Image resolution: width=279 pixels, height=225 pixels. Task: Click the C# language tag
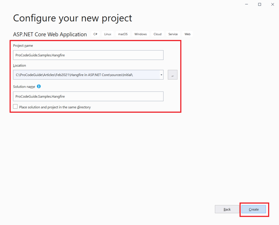click(95, 34)
